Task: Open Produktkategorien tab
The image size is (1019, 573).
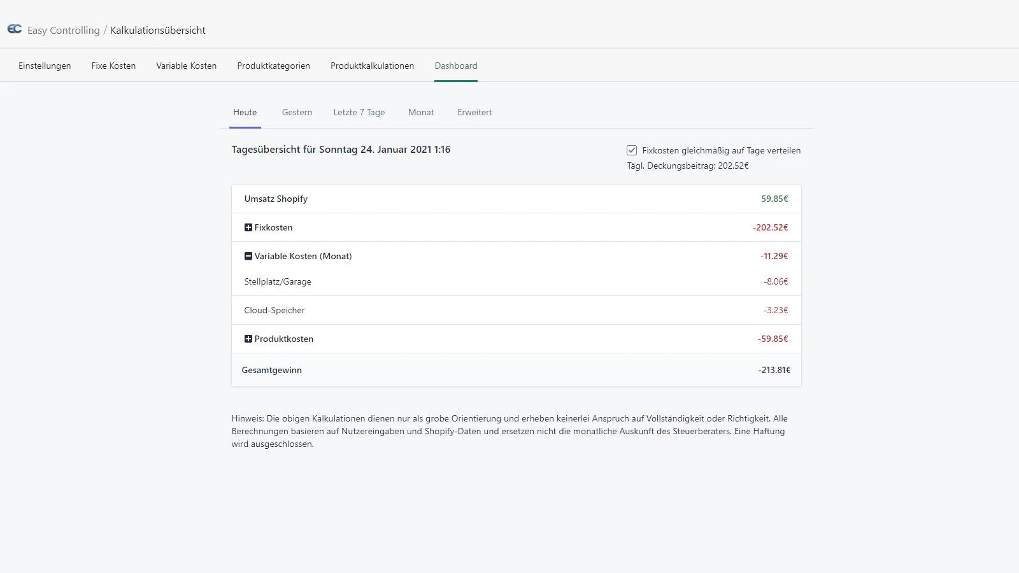Action: (x=273, y=66)
